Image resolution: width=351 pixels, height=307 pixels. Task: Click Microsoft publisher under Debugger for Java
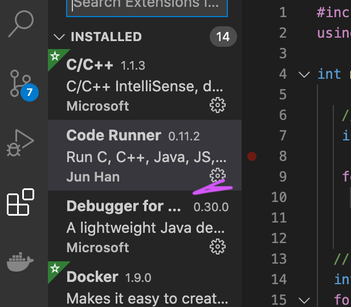point(98,247)
